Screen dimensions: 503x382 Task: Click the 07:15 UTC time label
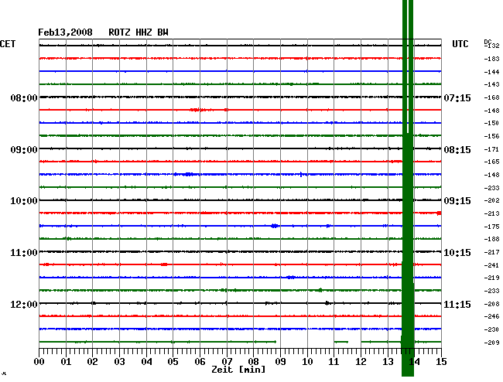457,97
